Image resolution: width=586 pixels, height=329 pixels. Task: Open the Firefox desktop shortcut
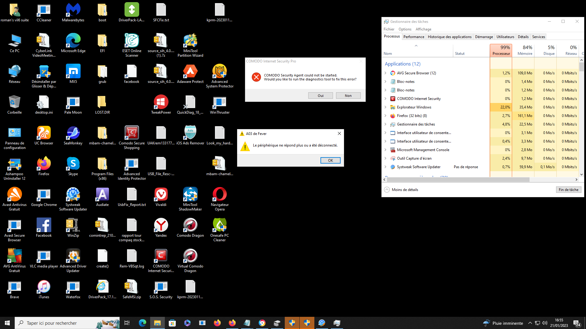[x=44, y=166]
